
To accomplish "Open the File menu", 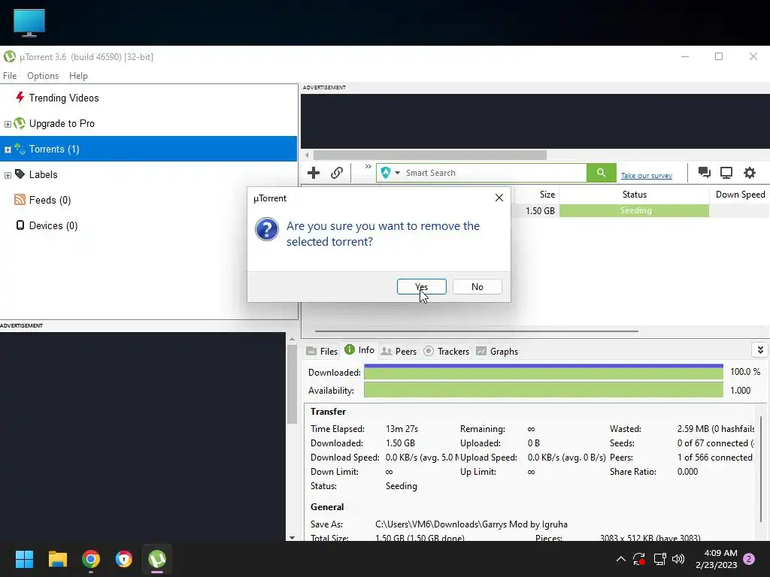I will pyautogui.click(x=10, y=76).
